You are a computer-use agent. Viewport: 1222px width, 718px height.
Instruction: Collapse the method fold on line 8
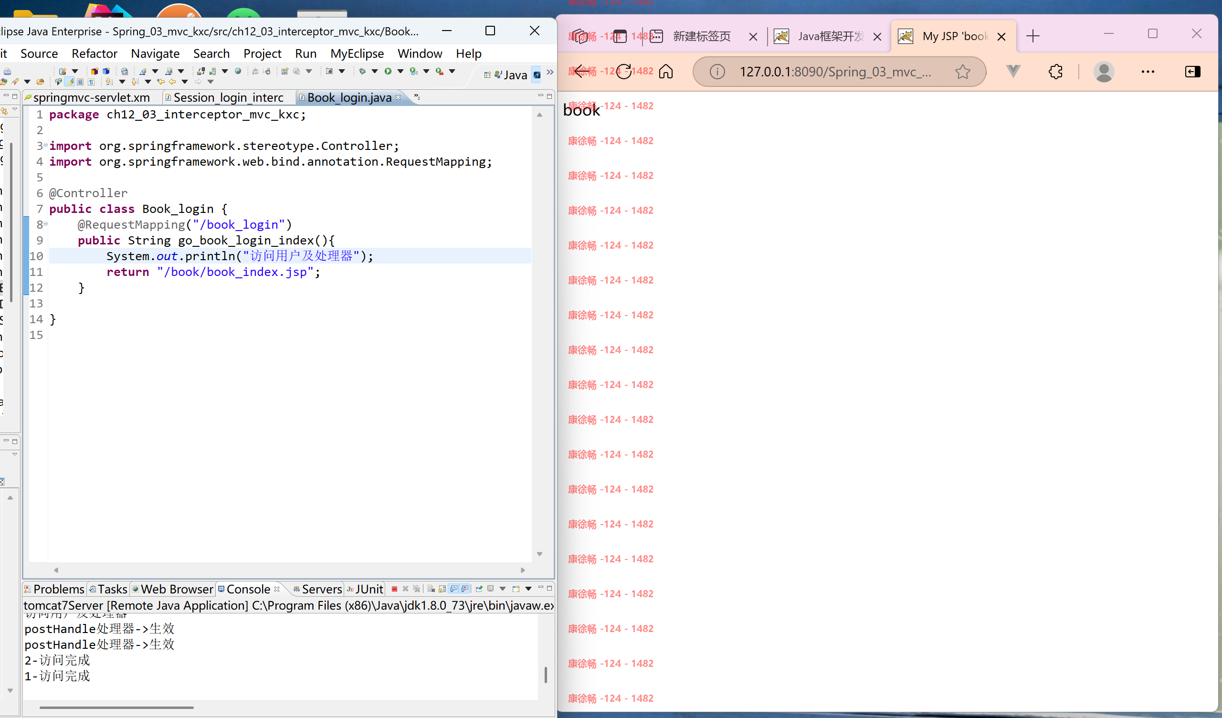[x=45, y=224]
